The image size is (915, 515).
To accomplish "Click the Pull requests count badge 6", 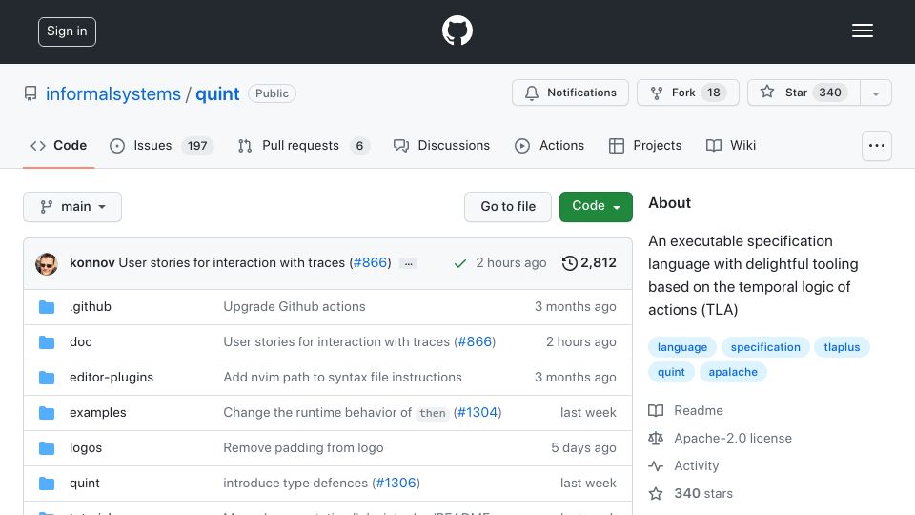I will 359,145.
